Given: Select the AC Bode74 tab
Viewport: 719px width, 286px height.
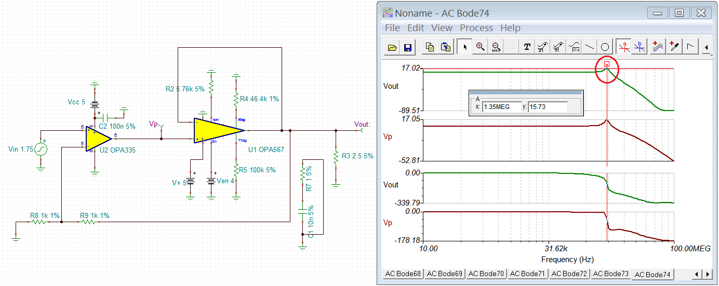Looking at the screenshot, I should point(653,275).
